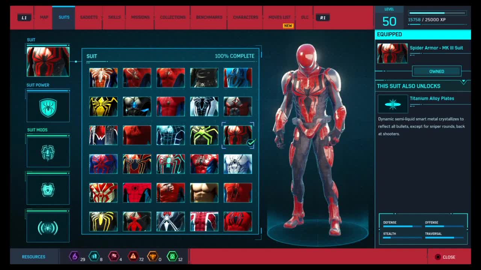Open the Skills tab

point(114,17)
